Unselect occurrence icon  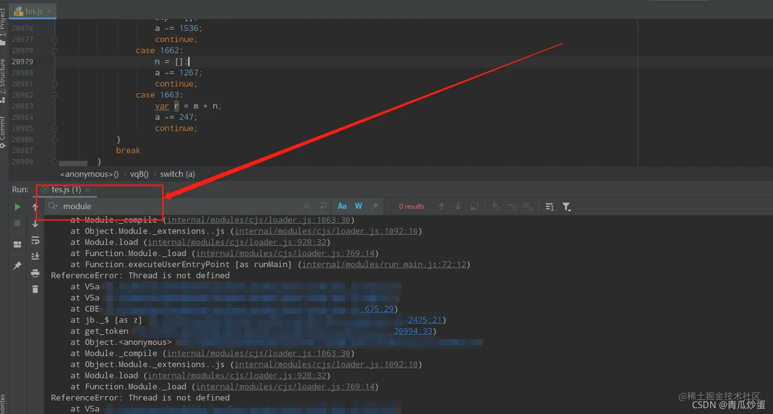[x=512, y=206]
